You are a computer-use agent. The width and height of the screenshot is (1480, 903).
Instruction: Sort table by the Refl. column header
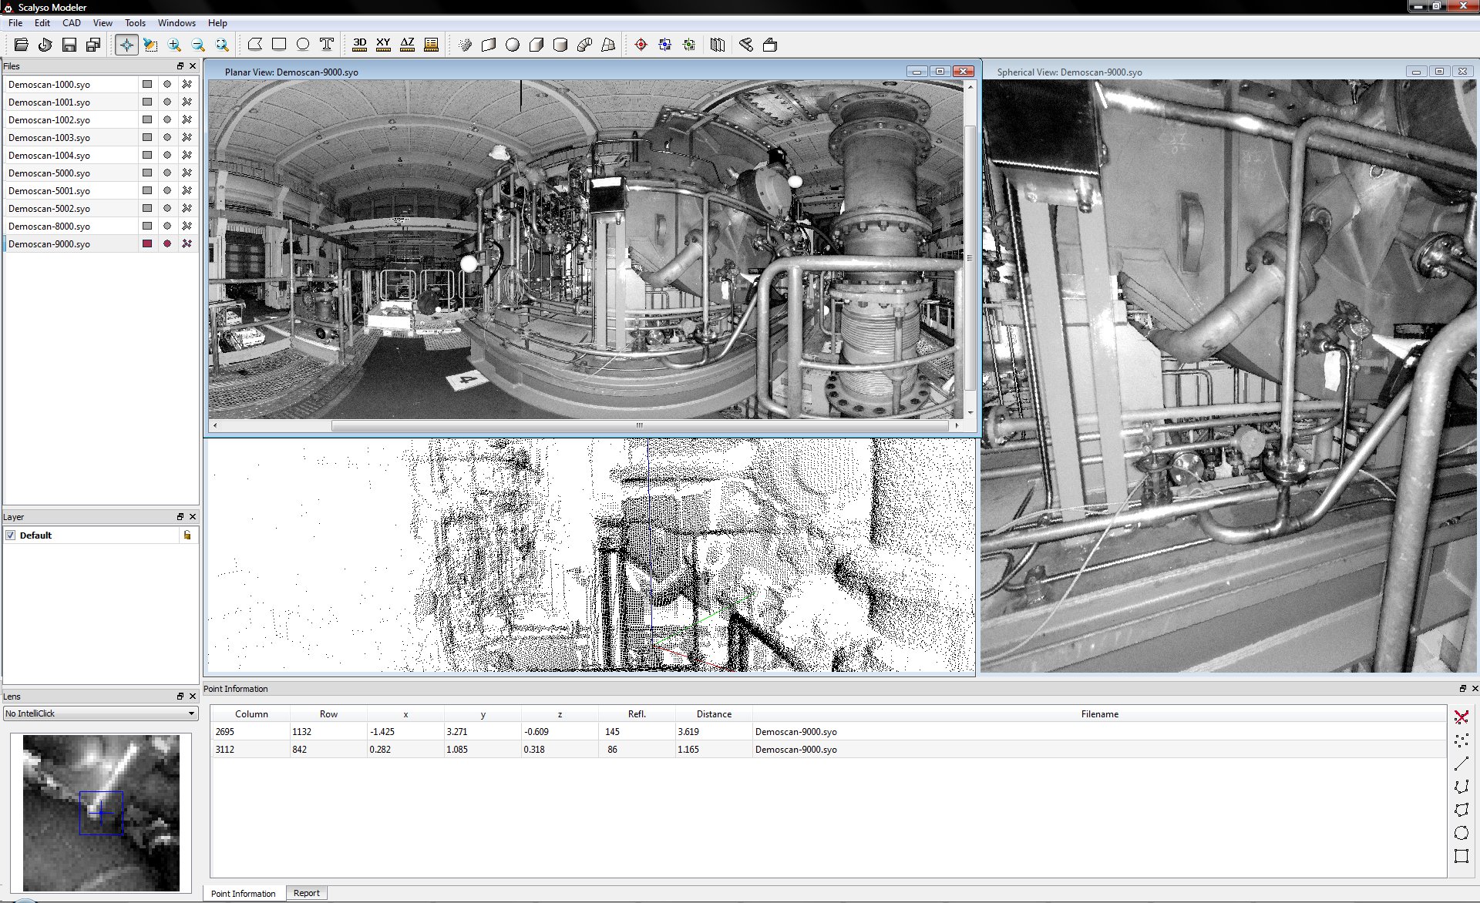click(x=637, y=714)
